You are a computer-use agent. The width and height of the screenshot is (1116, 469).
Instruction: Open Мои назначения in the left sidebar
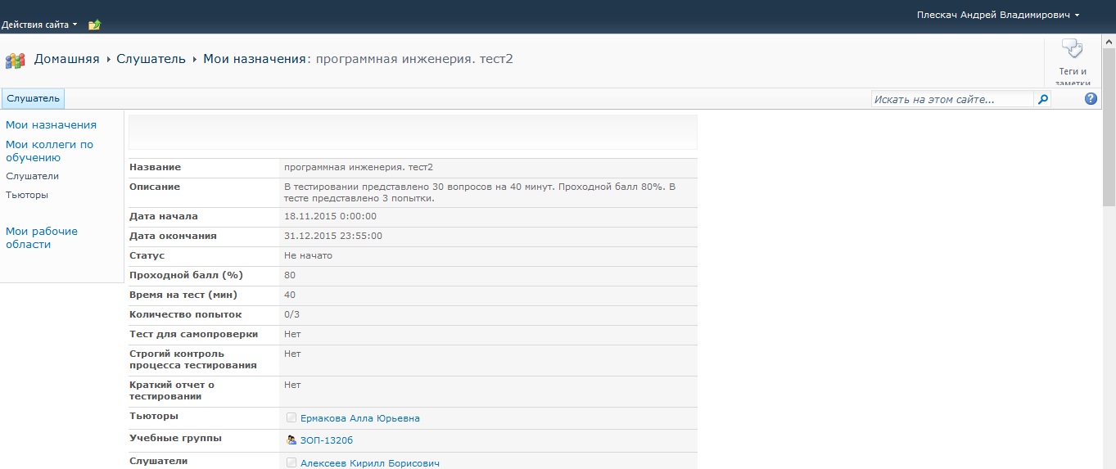pos(51,125)
